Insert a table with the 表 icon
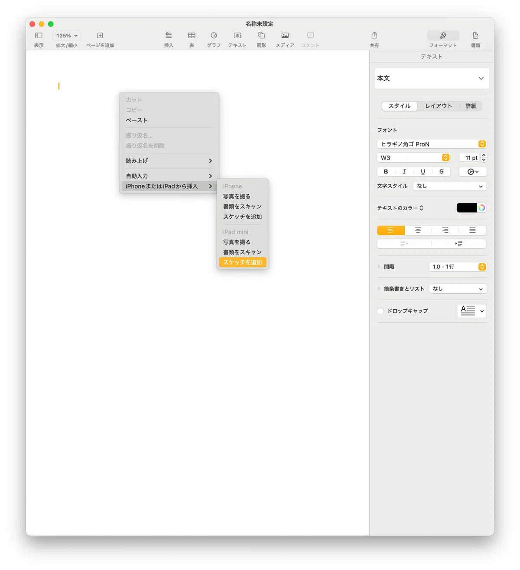 click(x=192, y=36)
